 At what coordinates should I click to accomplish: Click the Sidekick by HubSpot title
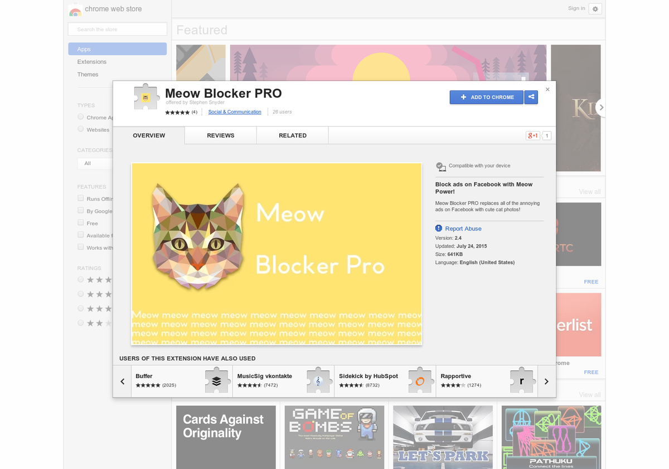369,376
